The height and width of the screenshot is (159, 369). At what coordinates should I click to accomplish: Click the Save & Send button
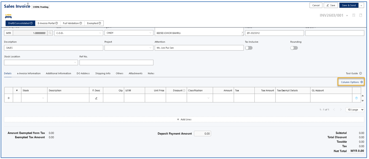pos(349,5)
